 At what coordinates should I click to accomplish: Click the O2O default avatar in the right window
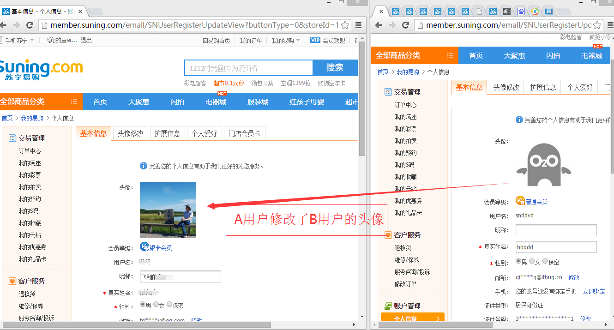click(543, 165)
